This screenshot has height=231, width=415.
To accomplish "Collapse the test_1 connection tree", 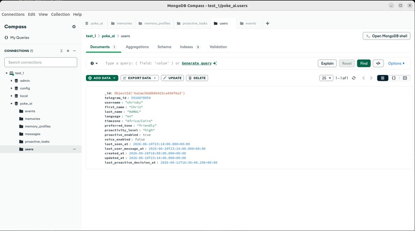I will click(x=7, y=73).
